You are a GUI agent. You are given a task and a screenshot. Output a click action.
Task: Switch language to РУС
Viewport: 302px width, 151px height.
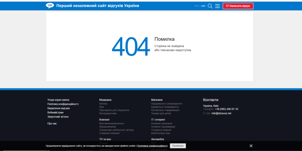196,6
